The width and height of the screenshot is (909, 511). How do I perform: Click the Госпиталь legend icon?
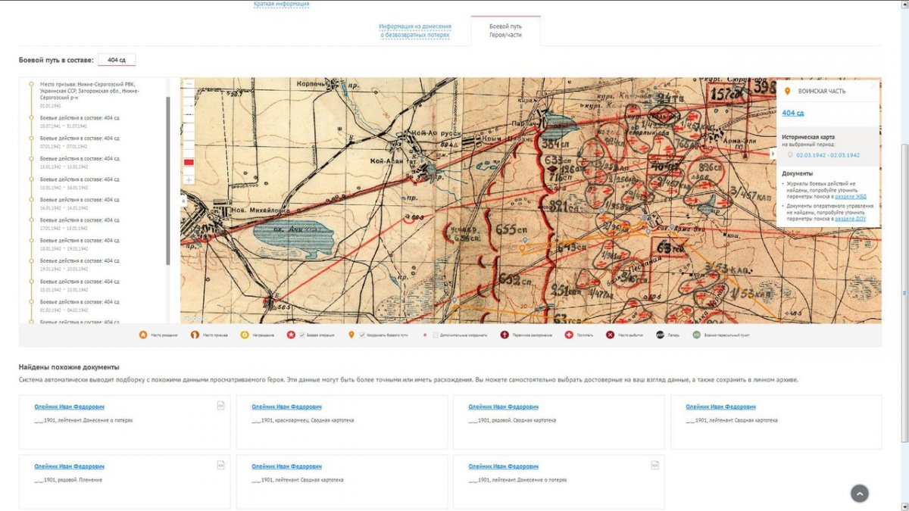pyautogui.click(x=568, y=335)
